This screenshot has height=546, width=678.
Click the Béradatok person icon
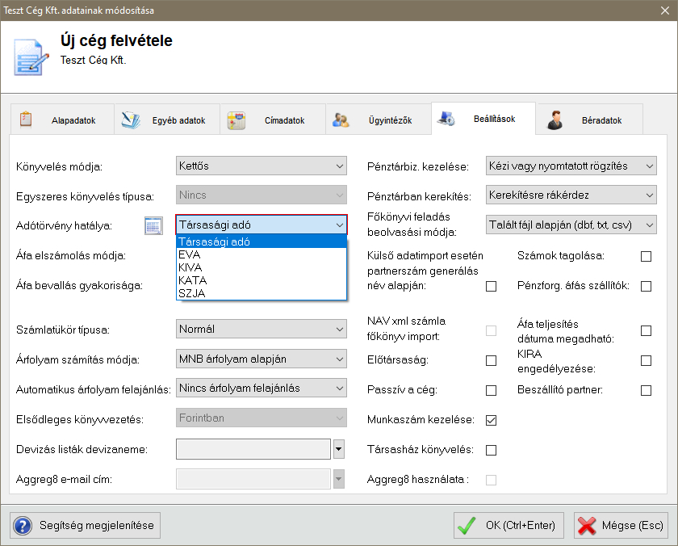coord(555,120)
